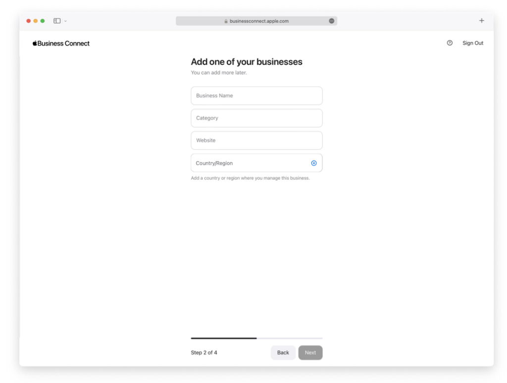Focus the Business Name field
The height and width of the screenshot is (383, 507).
click(256, 96)
